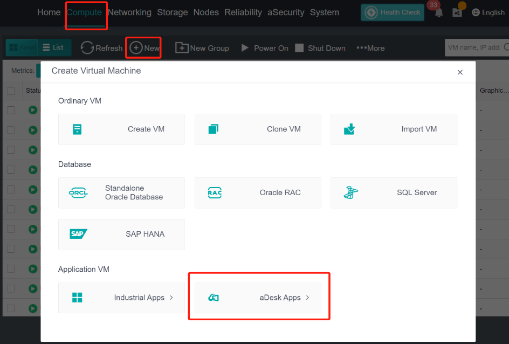Close the Create Virtual Machine dialog

point(460,72)
